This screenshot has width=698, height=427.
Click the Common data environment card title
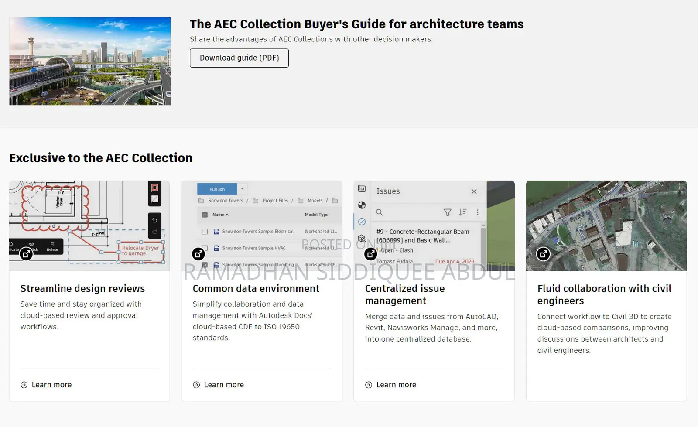256,289
